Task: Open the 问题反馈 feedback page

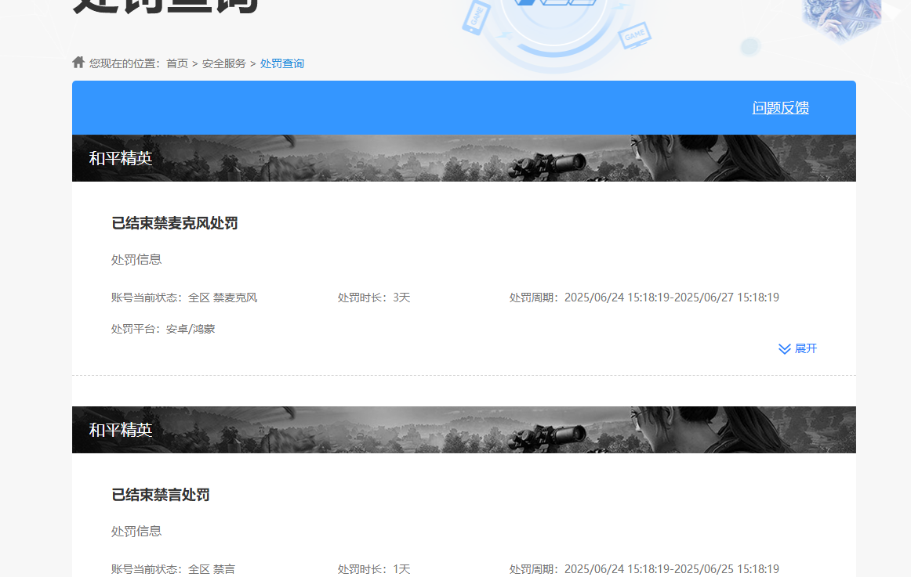Action: coord(780,107)
